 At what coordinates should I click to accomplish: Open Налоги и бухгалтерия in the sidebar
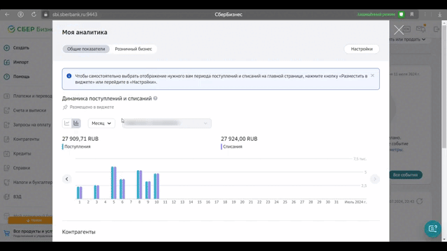pyautogui.click(x=28, y=182)
